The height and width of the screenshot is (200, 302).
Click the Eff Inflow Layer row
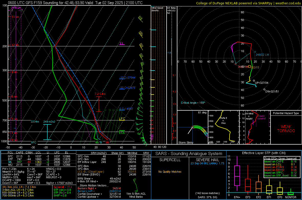point(114,162)
